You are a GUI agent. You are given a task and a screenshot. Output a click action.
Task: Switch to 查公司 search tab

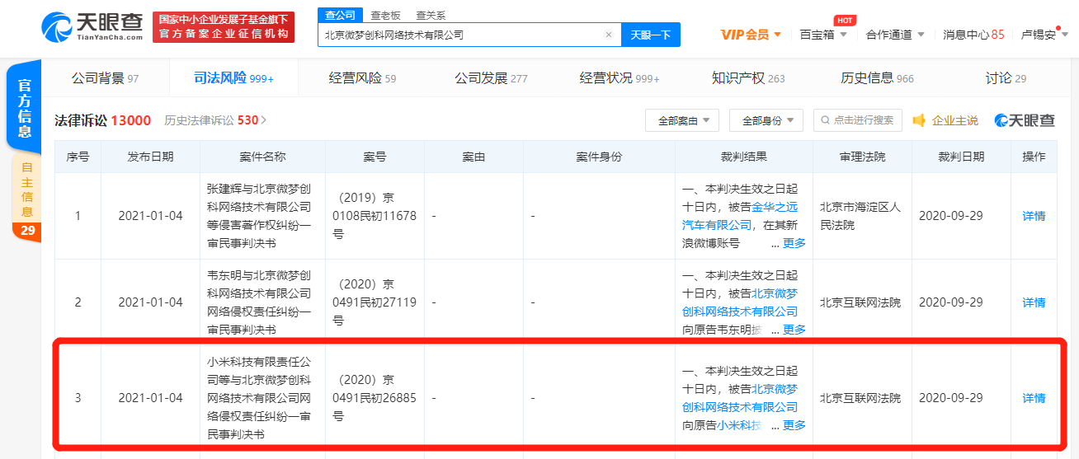pos(340,15)
